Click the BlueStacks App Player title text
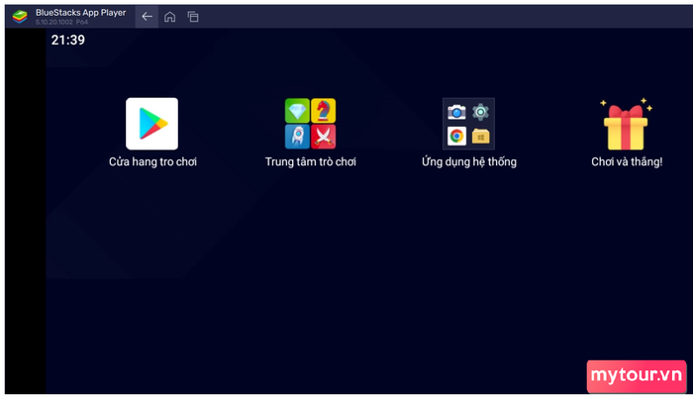 pyautogui.click(x=80, y=13)
